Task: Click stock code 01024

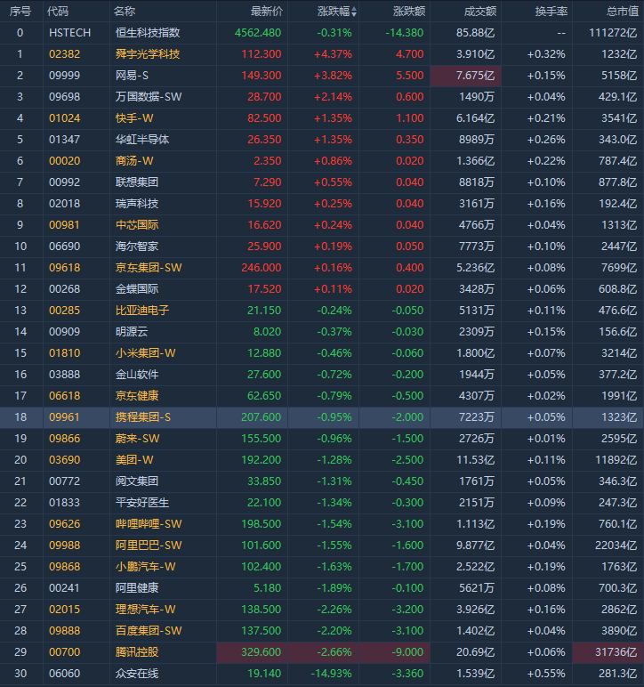Action: click(64, 118)
